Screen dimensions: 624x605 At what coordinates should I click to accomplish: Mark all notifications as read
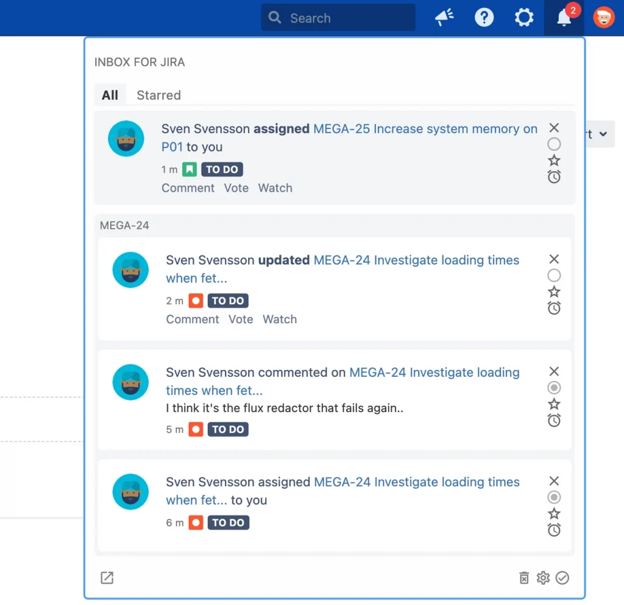(x=562, y=578)
